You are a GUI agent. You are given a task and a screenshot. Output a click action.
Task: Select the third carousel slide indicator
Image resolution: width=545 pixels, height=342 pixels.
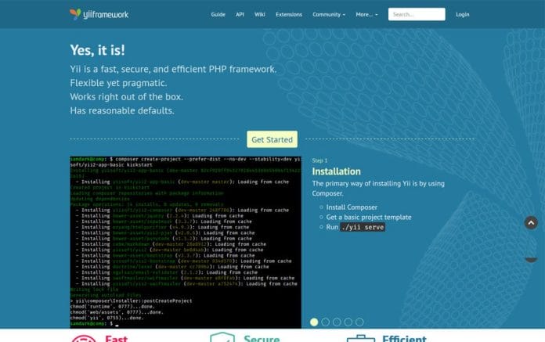(x=337, y=322)
